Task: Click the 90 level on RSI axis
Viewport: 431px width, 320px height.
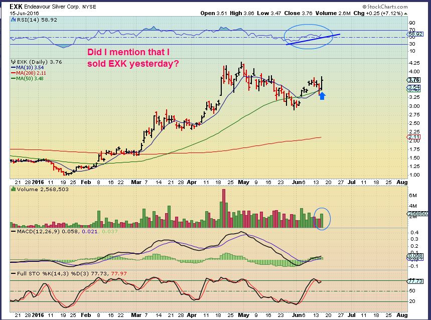Action: click(412, 23)
